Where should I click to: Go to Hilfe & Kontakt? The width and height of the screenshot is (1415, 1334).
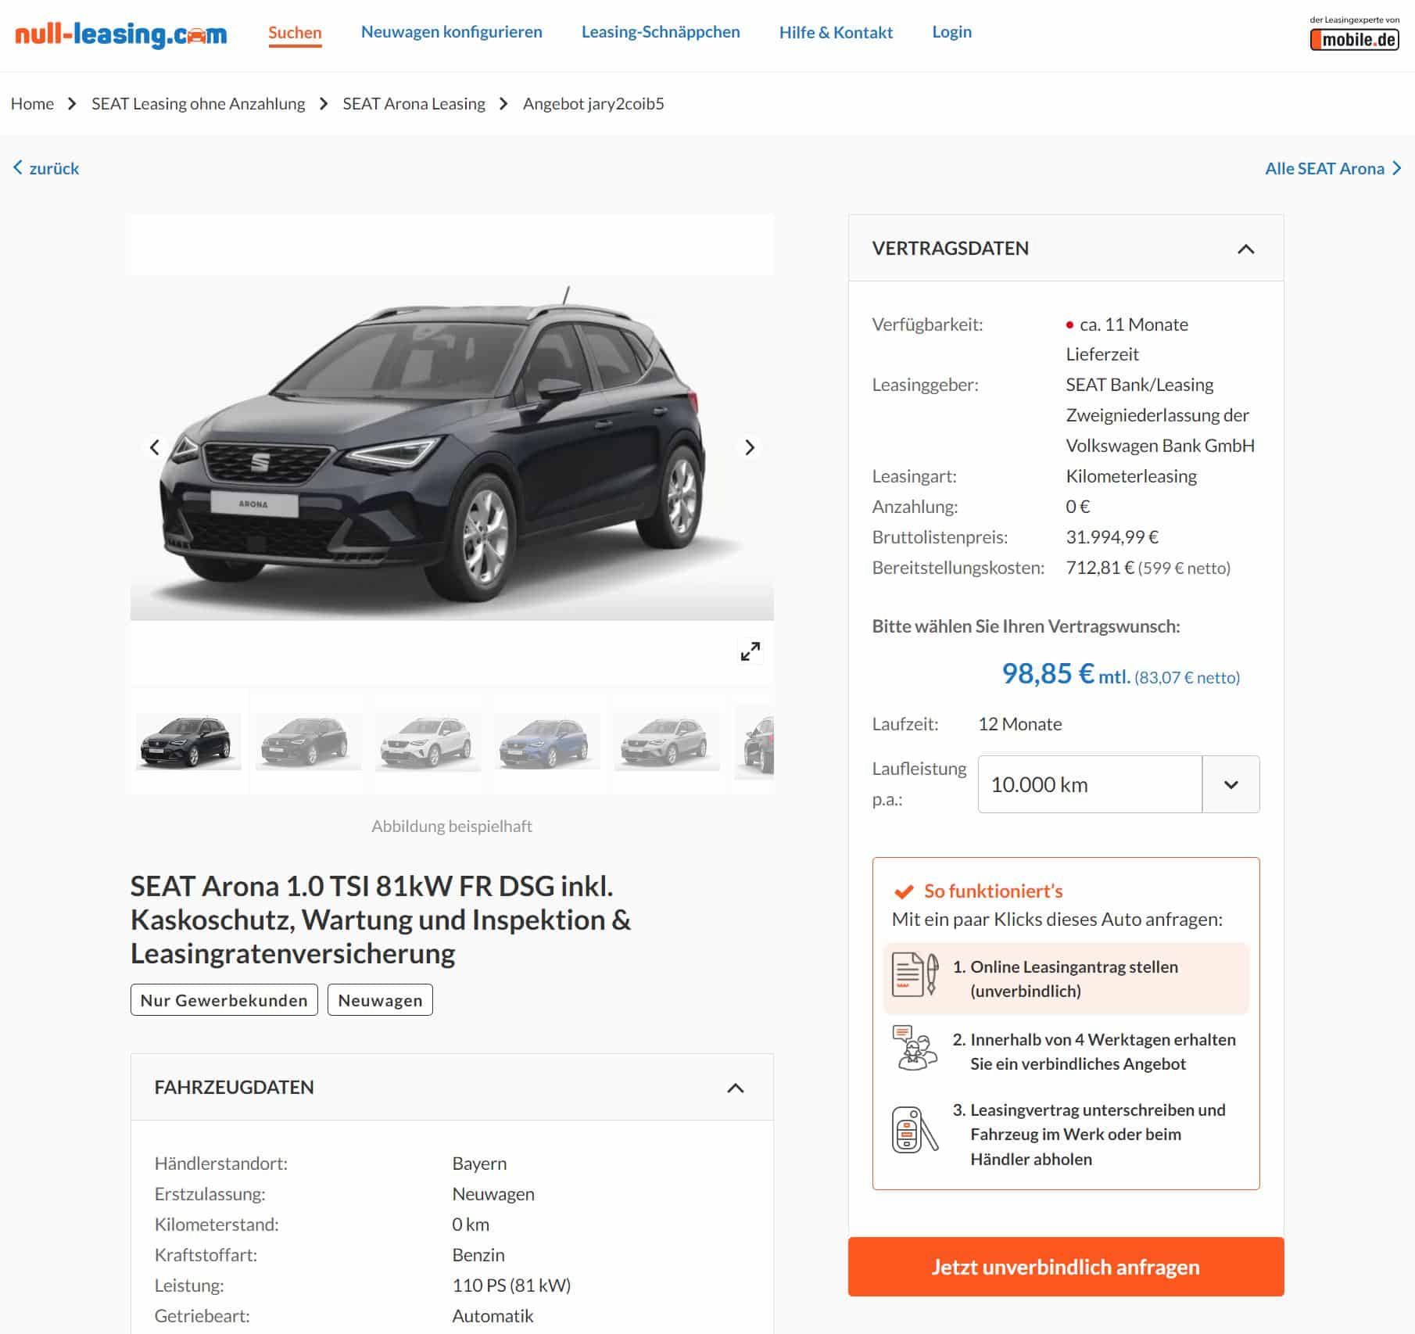tap(836, 32)
